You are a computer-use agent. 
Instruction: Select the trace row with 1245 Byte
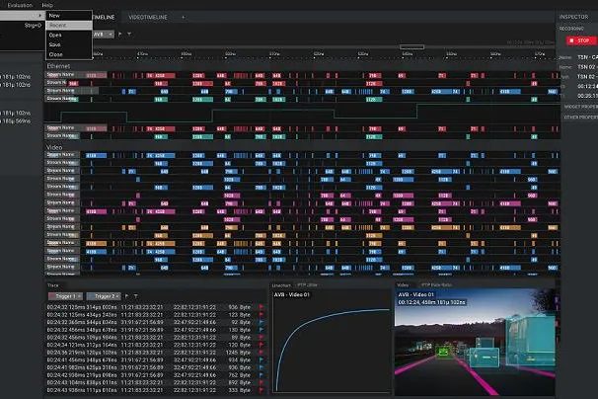pyautogui.click(x=156, y=353)
